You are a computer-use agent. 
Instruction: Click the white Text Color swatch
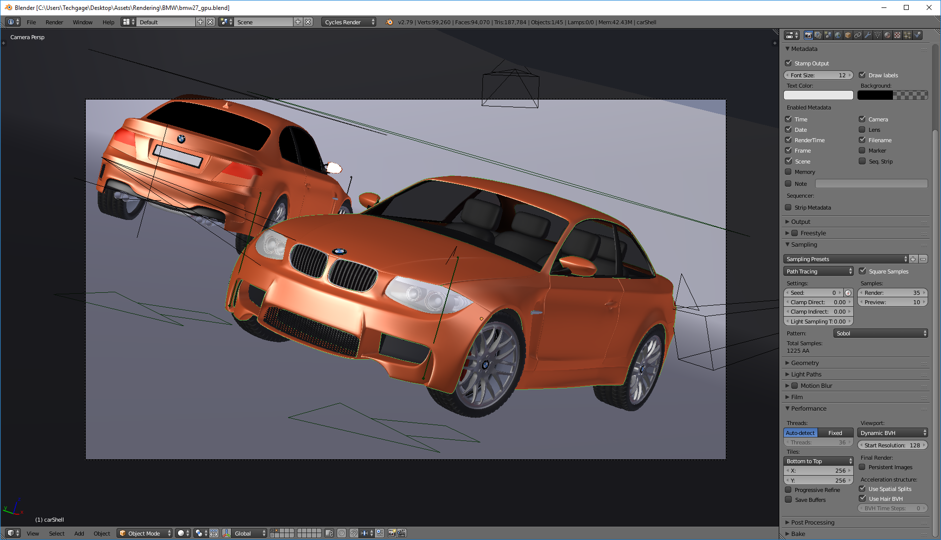[x=819, y=95]
